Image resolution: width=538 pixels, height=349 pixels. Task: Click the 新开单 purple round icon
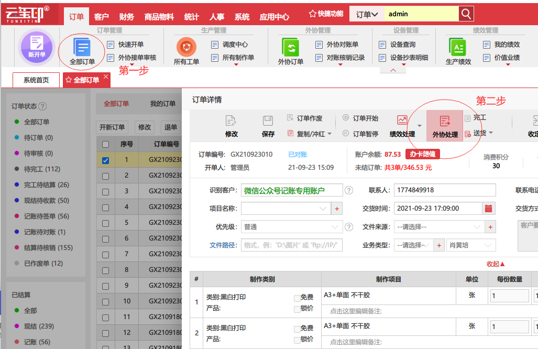pyautogui.click(x=36, y=47)
